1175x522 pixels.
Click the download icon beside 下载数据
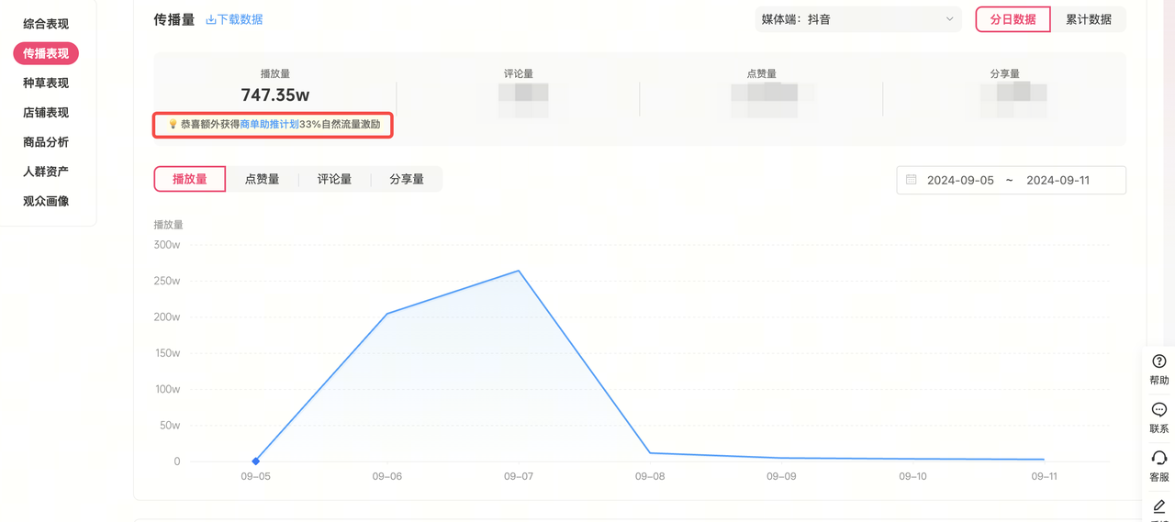[x=211, y=19]
